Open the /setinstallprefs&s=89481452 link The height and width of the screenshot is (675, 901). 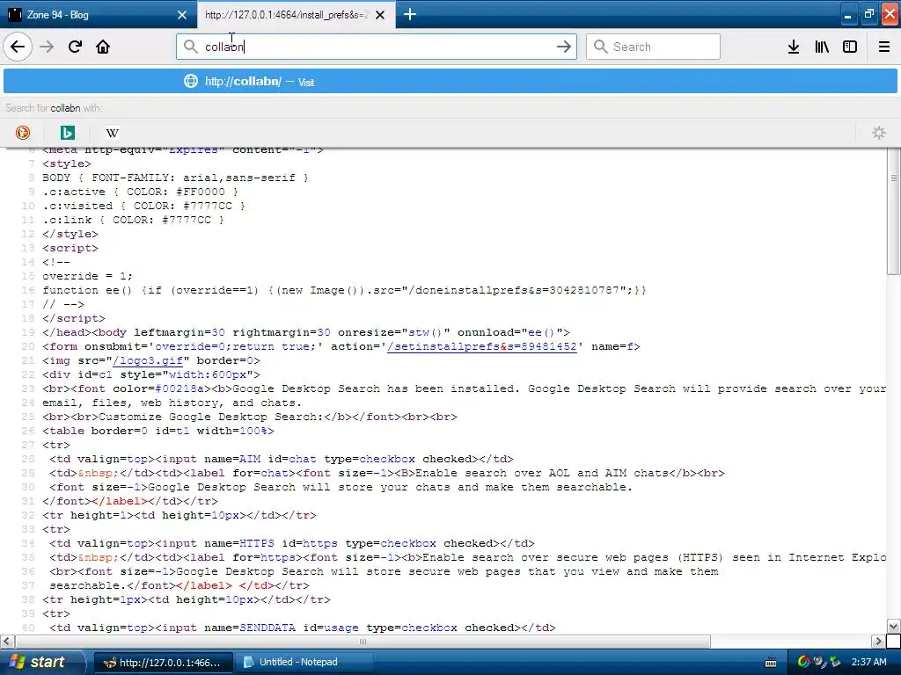[481, 346]
